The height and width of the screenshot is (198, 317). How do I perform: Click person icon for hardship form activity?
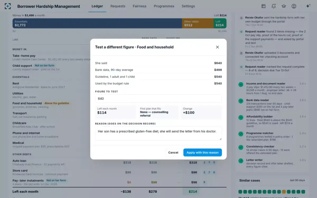[x=241, y=18]
